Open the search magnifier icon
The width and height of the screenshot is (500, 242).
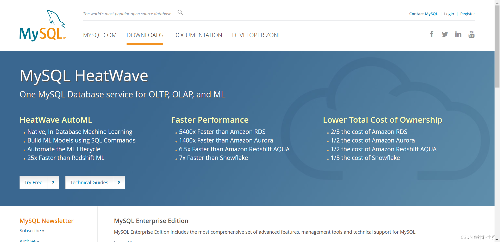click(x=180, y=12)
